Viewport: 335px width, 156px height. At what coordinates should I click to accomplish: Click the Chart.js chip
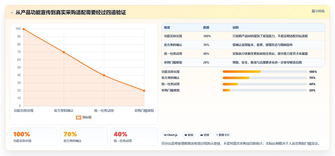coord(171,135)
